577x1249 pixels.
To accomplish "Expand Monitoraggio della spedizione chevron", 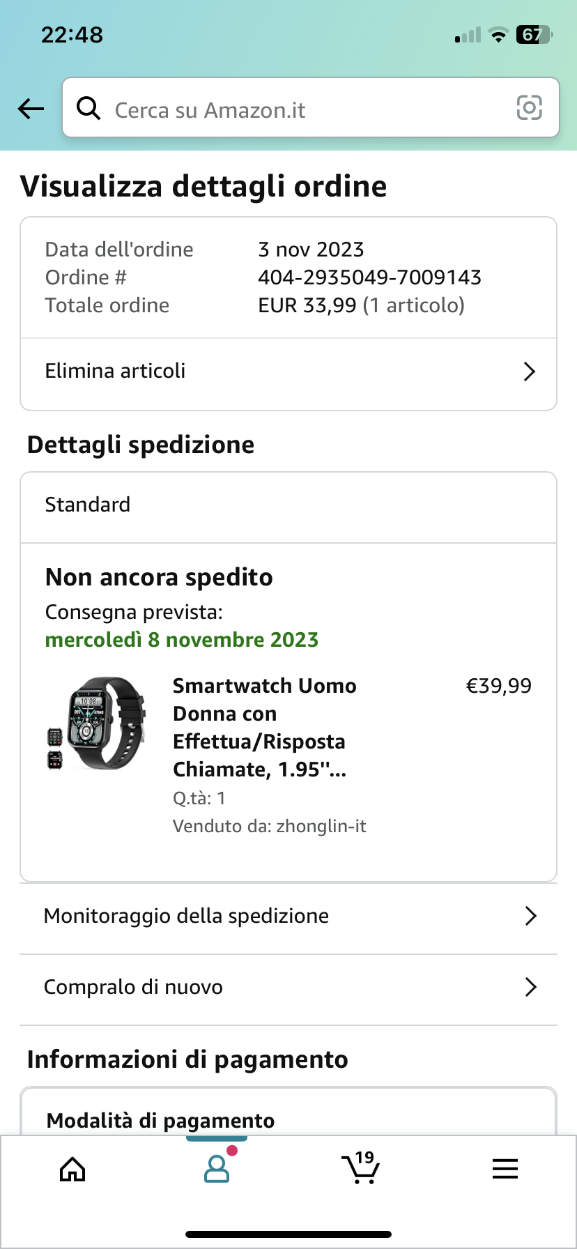I will [x=530, y=916].
